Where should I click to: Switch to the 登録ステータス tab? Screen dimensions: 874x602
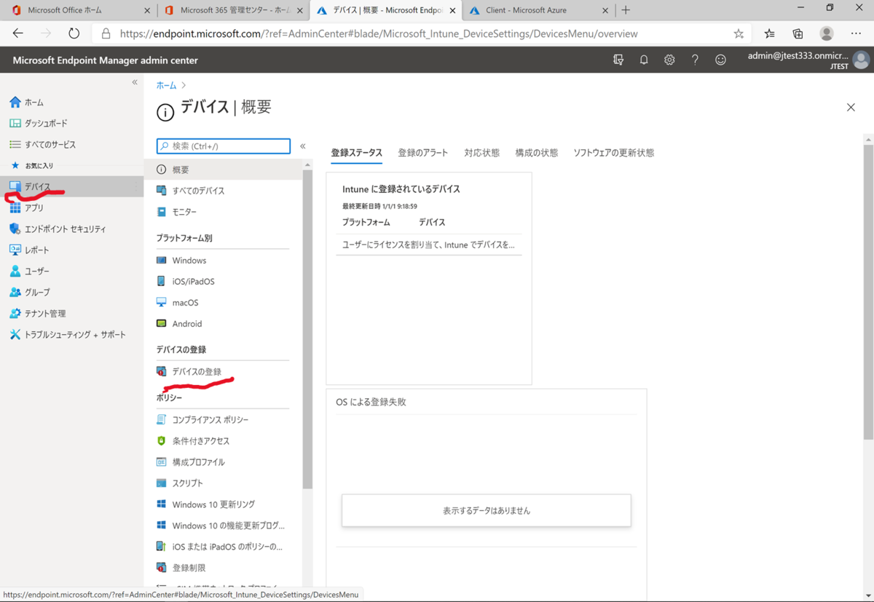pyautogui.click(x=356, y=153)
